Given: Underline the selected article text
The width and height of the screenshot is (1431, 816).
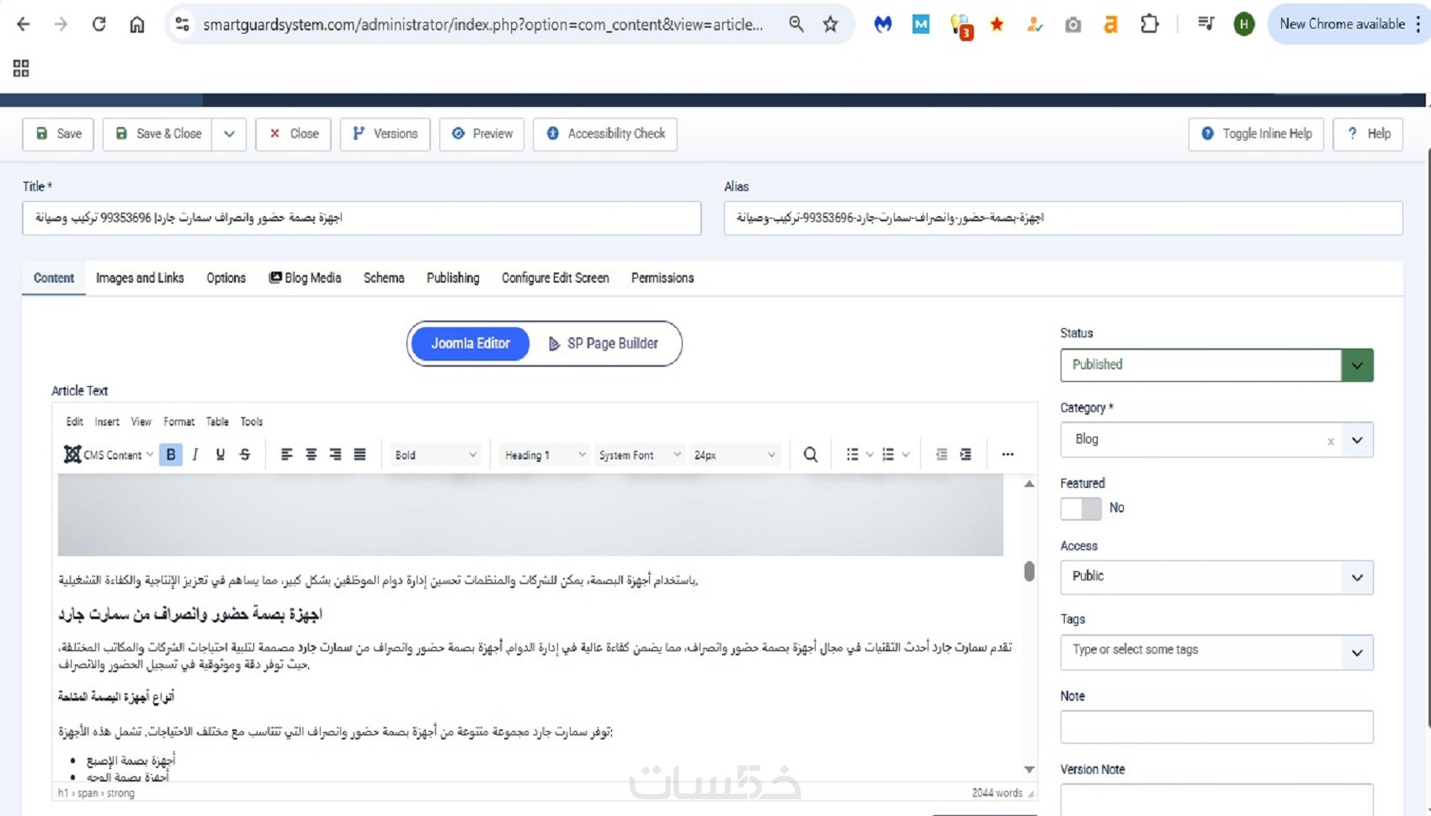Looking at the screenshot, I should tap(220, 454).
